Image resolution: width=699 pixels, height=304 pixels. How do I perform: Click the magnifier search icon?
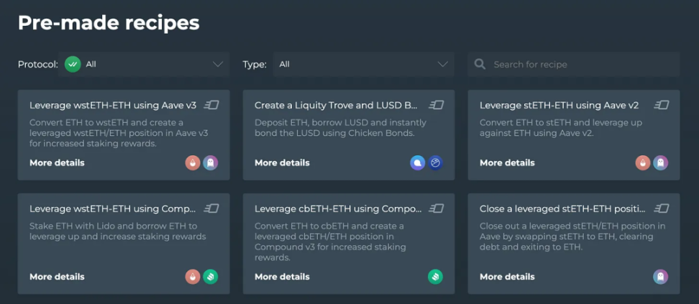(x=480, y=64)
